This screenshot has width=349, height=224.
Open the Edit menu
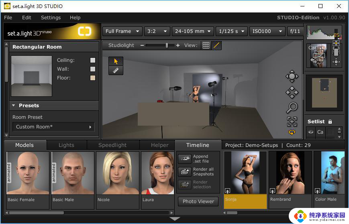pos(27,18)
